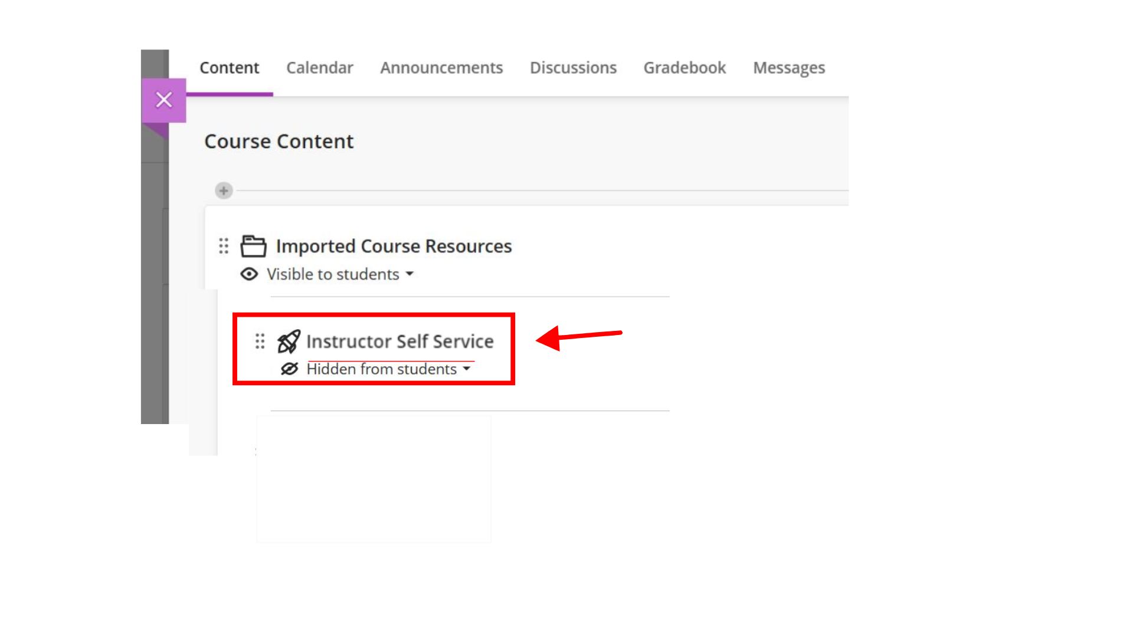The height and width of the screenshot is (637, 1133).
Task: Click the plus add-content button
Action: click(x=224, y=191)
